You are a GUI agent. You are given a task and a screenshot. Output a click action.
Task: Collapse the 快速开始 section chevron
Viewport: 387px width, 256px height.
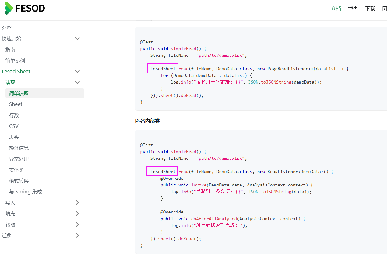77,39
